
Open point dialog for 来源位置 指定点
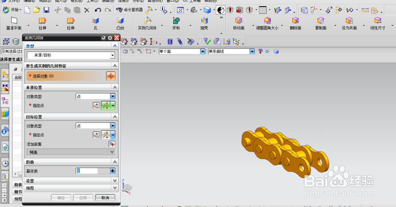coord(96,105)
